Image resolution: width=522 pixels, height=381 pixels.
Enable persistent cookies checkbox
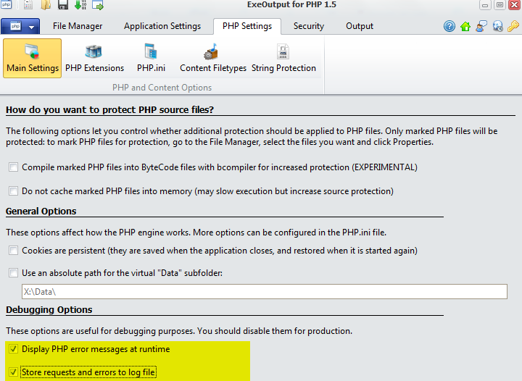pos(13,251)
